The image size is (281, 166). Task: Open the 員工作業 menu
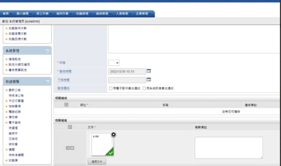coord(44,14)
